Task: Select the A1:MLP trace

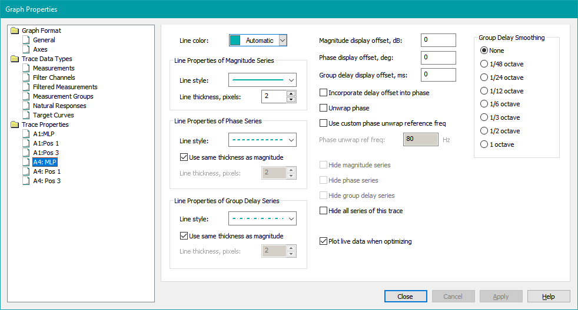Action: pos(44,134)
